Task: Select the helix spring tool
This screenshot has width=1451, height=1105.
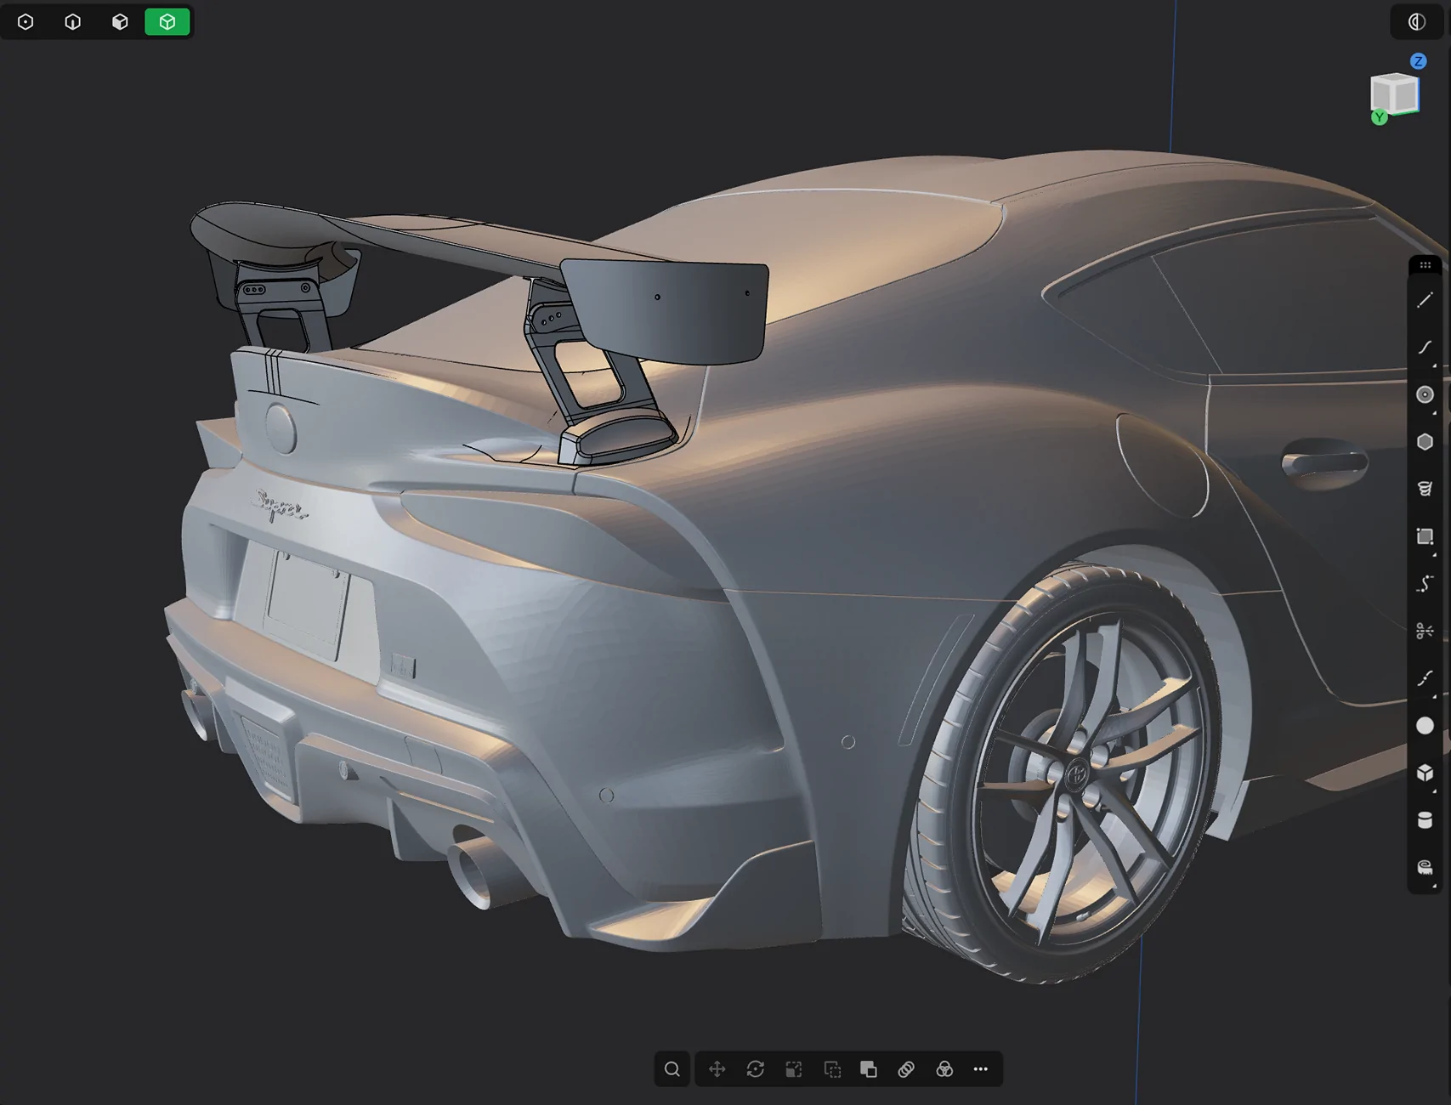Action: click(x=1425, y=489)
